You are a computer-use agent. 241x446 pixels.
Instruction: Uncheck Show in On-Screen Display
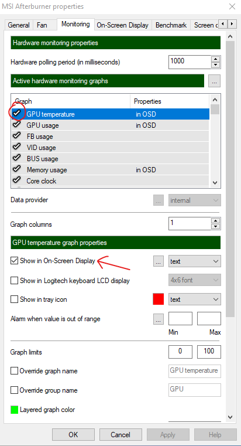click(14, 261)
